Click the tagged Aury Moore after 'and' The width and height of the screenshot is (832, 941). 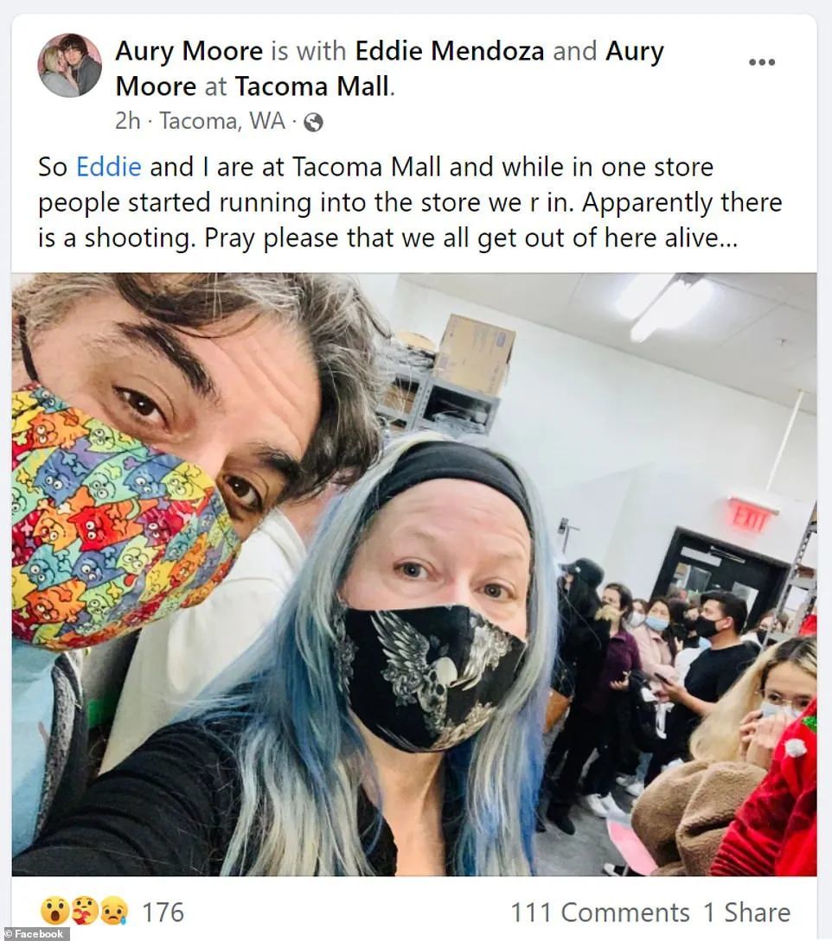390,68
